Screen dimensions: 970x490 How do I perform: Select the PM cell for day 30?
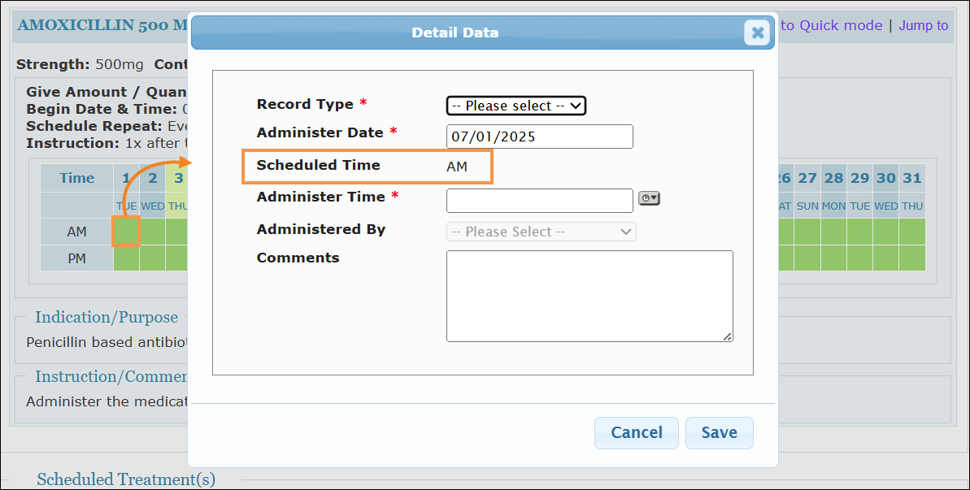tap(886, 258)
